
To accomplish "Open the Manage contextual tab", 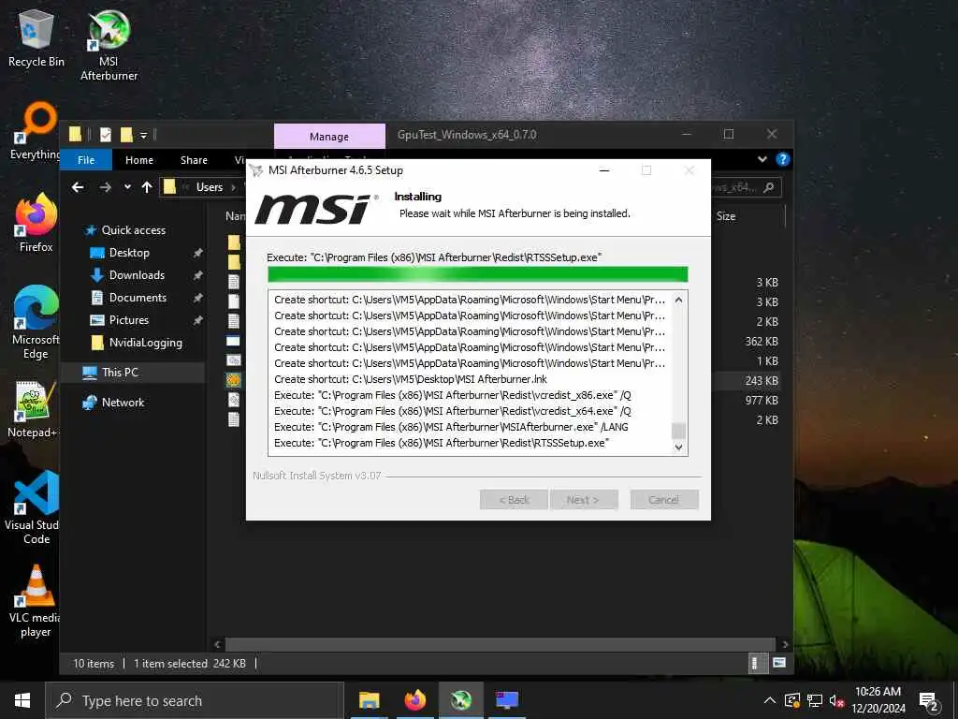I will [329, 137].
